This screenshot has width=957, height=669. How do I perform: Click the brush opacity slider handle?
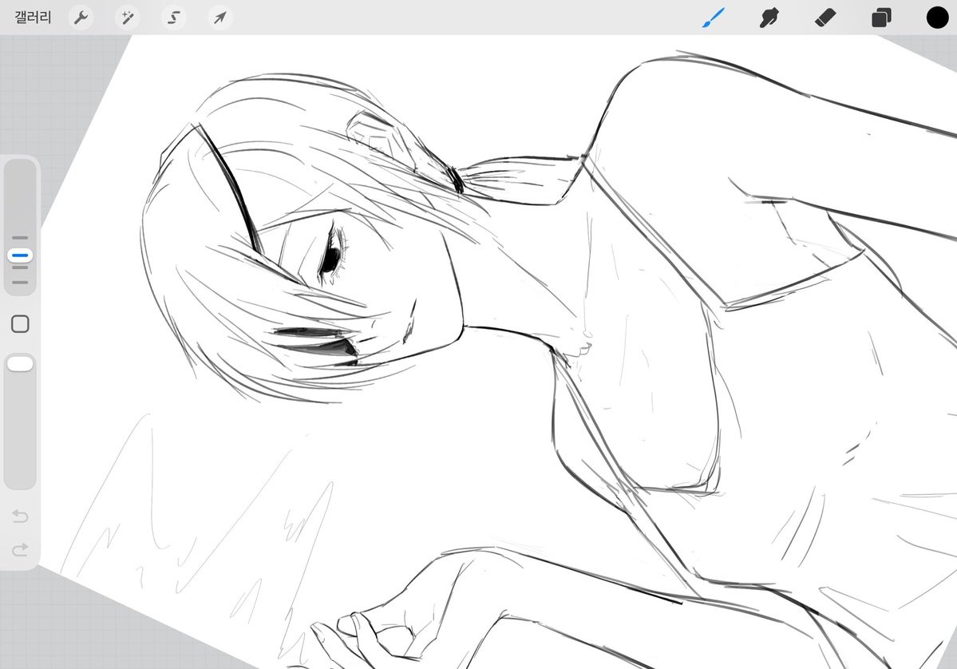20,364
